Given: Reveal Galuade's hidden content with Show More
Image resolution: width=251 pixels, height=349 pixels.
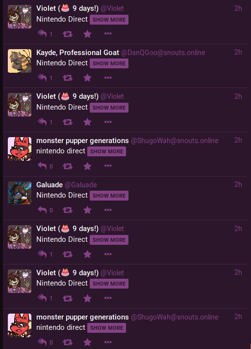Looking at the screenshot, I should (x=109, y=196).
